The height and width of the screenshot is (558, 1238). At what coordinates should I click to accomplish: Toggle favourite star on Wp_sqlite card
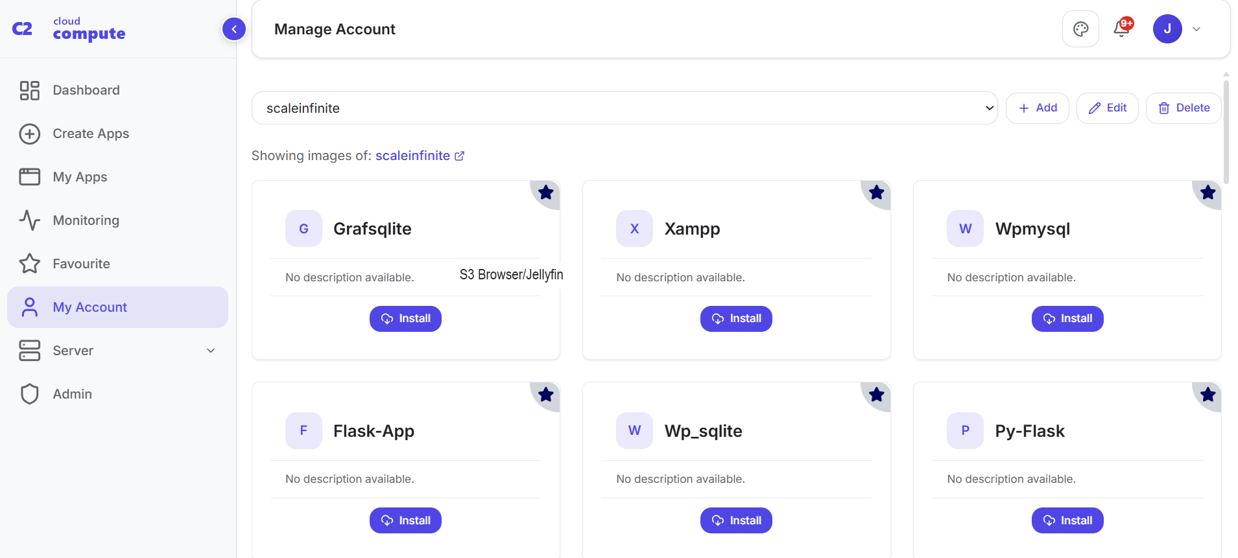point(877,395)
